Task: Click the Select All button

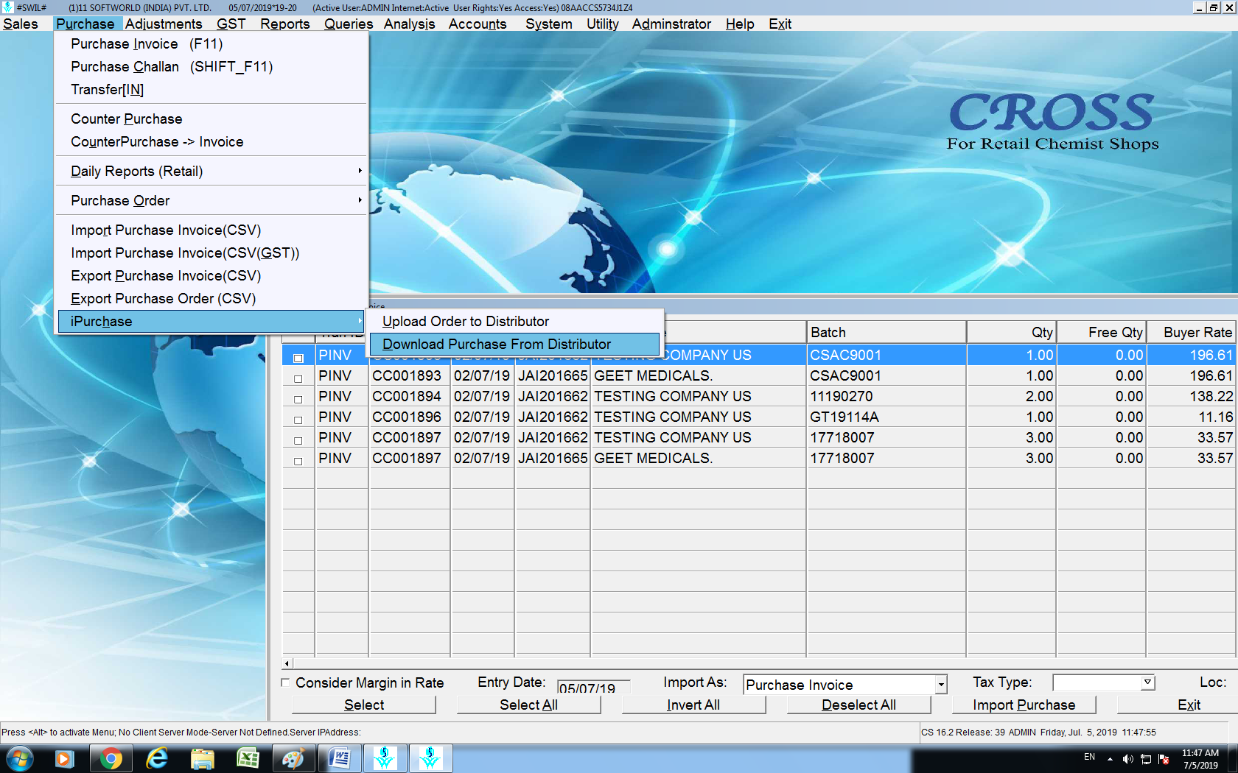Action: [x=528, y=705]
